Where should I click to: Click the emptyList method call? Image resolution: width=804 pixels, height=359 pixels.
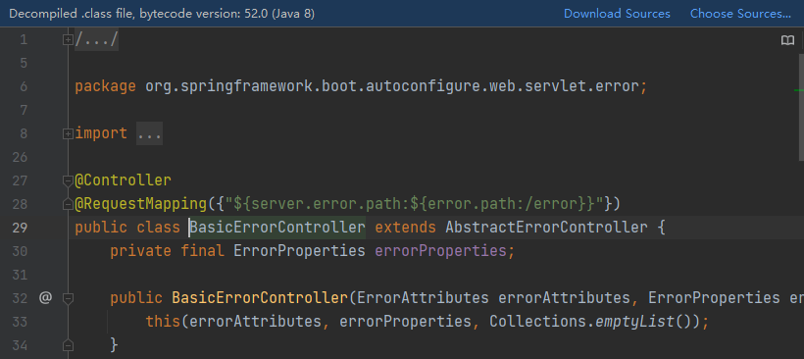click(634, 322)
